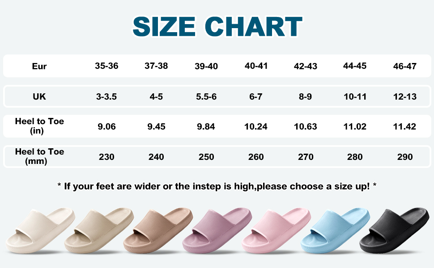This screenshot has width=434, height=268.
Task: Click the SIZE CHART title
Action: click(217, 27)
